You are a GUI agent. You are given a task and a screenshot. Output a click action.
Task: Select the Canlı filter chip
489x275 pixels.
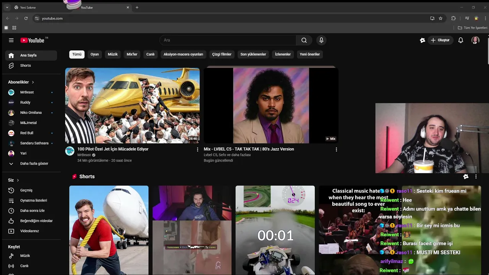coord(151,54)
